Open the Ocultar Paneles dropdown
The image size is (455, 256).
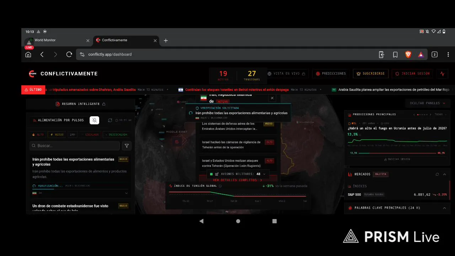click(427, 103)
